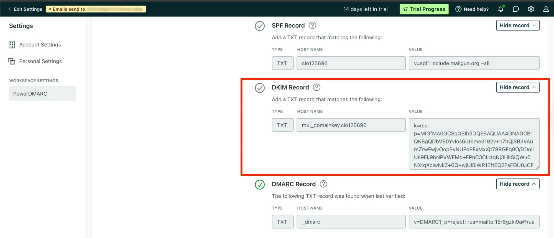Screen dimensions: 554x238
Task: Collapse the DKIM record with Hide record
Action: [x=518, y=87]
